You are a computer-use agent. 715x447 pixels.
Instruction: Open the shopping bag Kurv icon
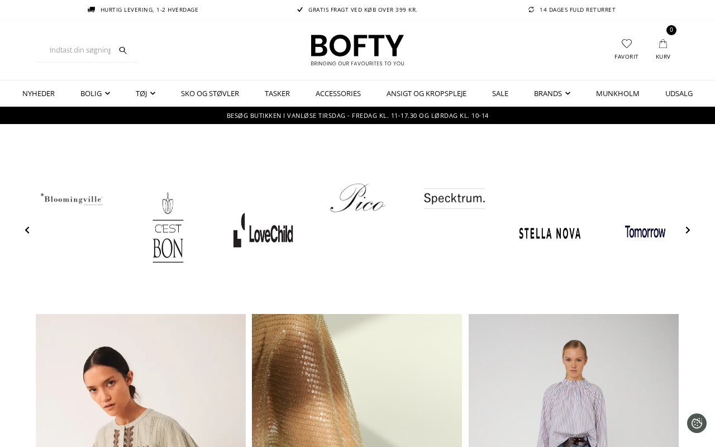(x=663, y=44)
